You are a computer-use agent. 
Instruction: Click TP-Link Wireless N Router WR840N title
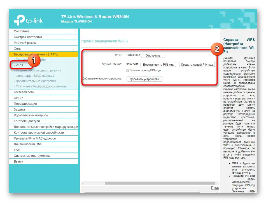(95, 17)
